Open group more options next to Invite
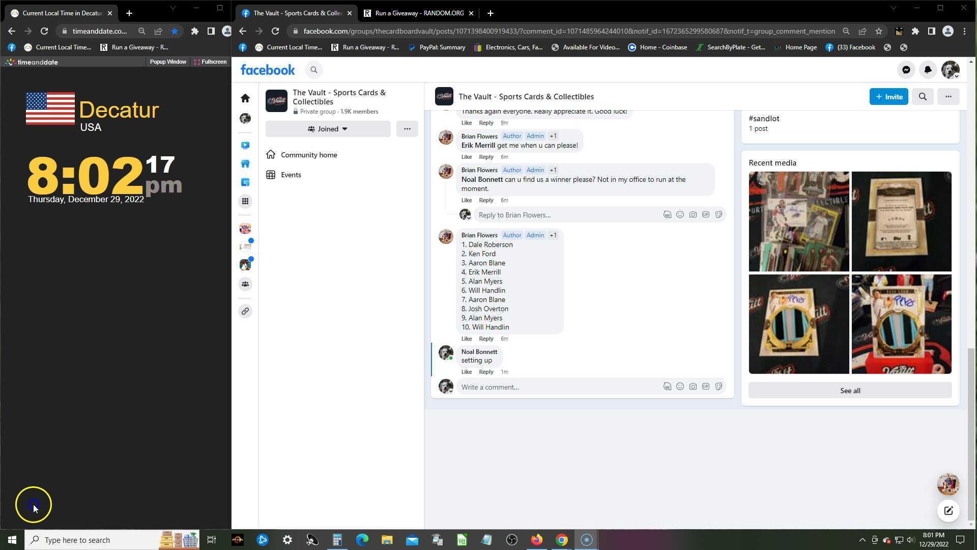977x550 pixels. click(948, 97)
